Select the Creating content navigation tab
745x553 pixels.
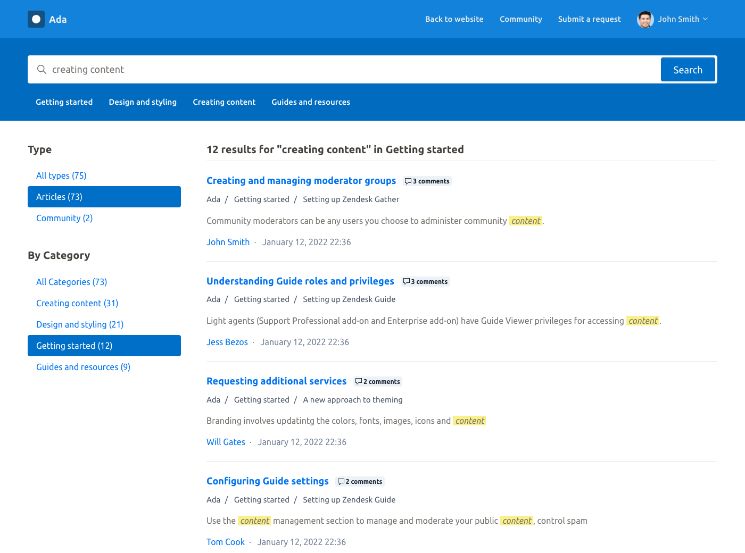(x=224, y=102)
